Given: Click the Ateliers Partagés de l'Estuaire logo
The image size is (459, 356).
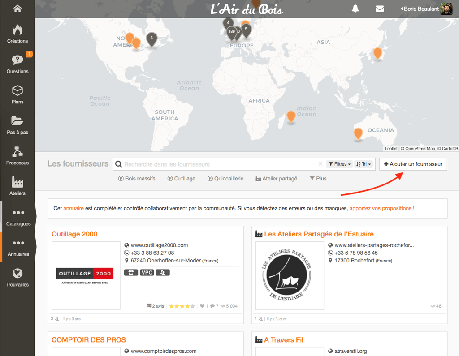Looking at the screenshot, I should [290, 275].
